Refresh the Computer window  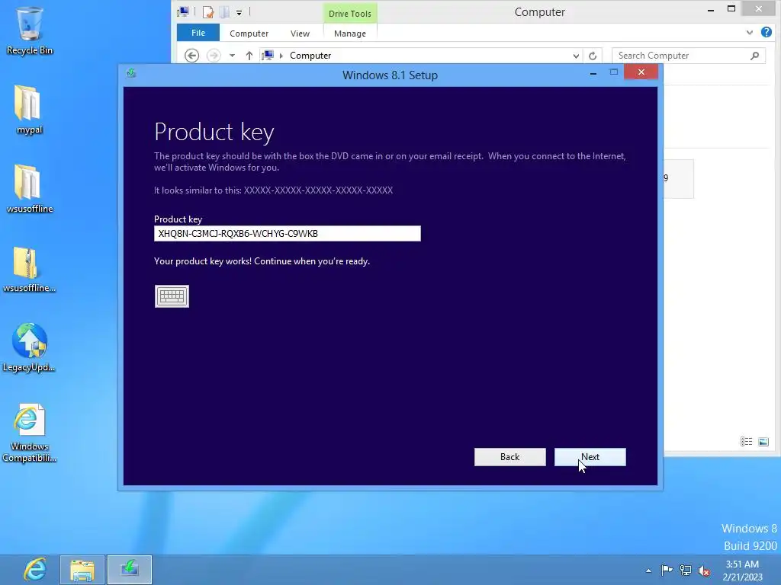point(593,56)
